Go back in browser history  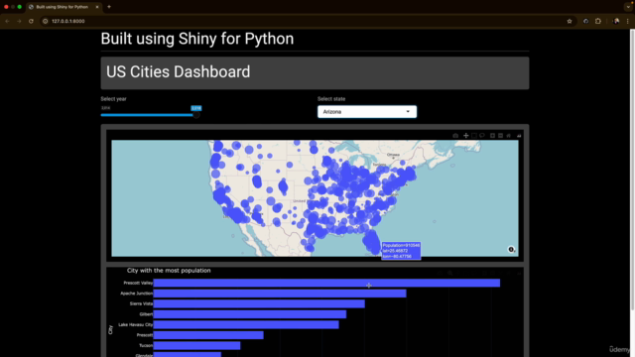7,21
